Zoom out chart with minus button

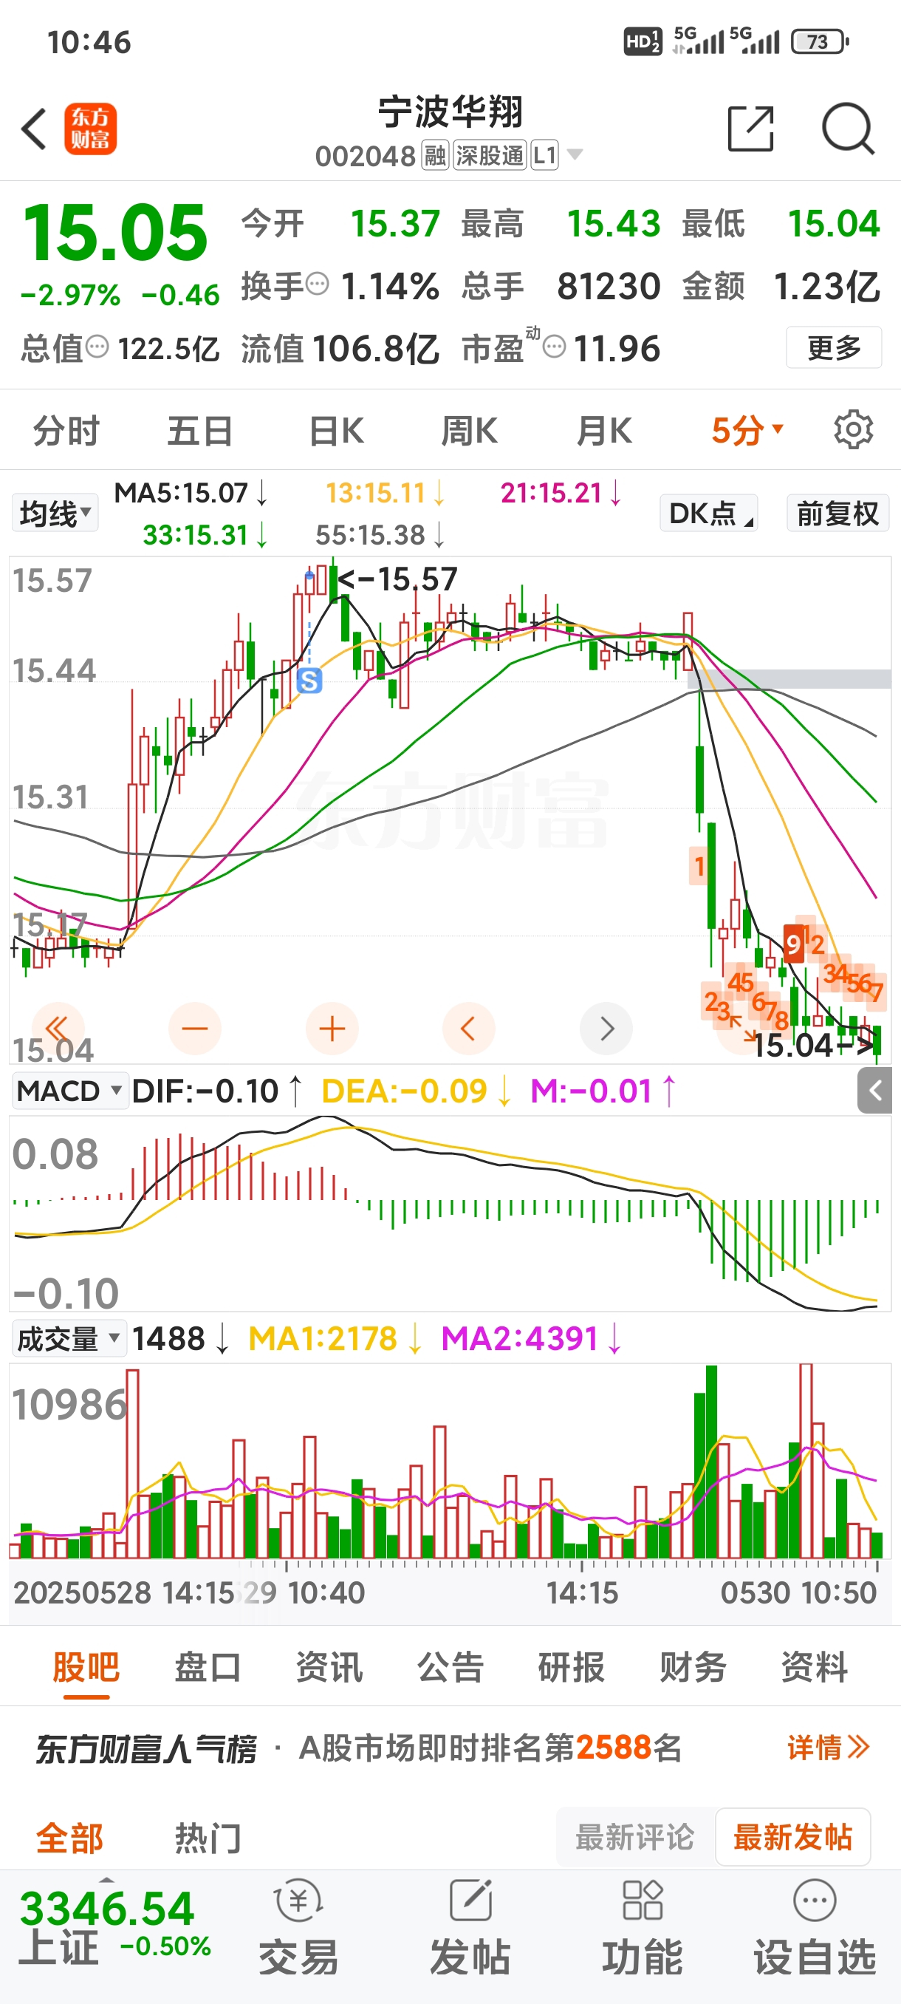click(x=194, y=1029)
